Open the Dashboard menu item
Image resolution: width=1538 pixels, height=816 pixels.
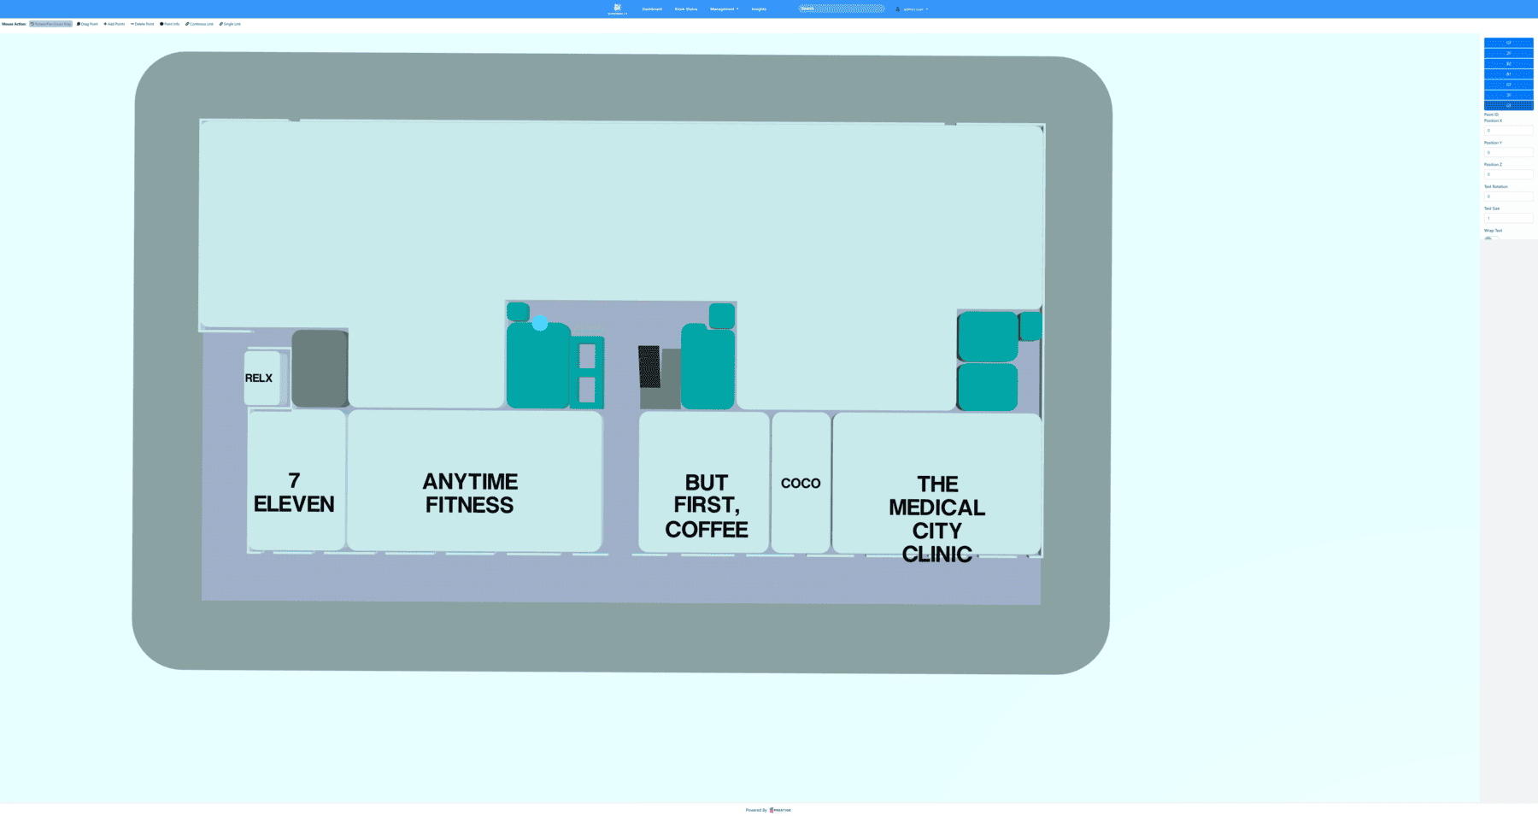(652, 9)
